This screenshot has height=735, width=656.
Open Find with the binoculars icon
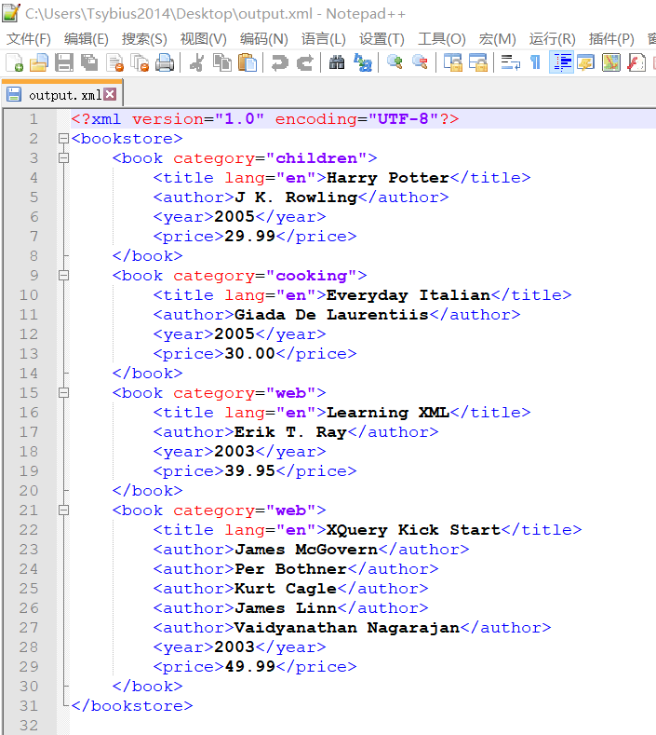pyautogui.click(x=337, y=62)
